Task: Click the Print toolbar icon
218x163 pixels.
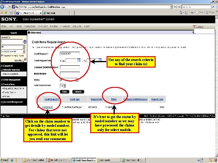Action: [x=192, y=13]
